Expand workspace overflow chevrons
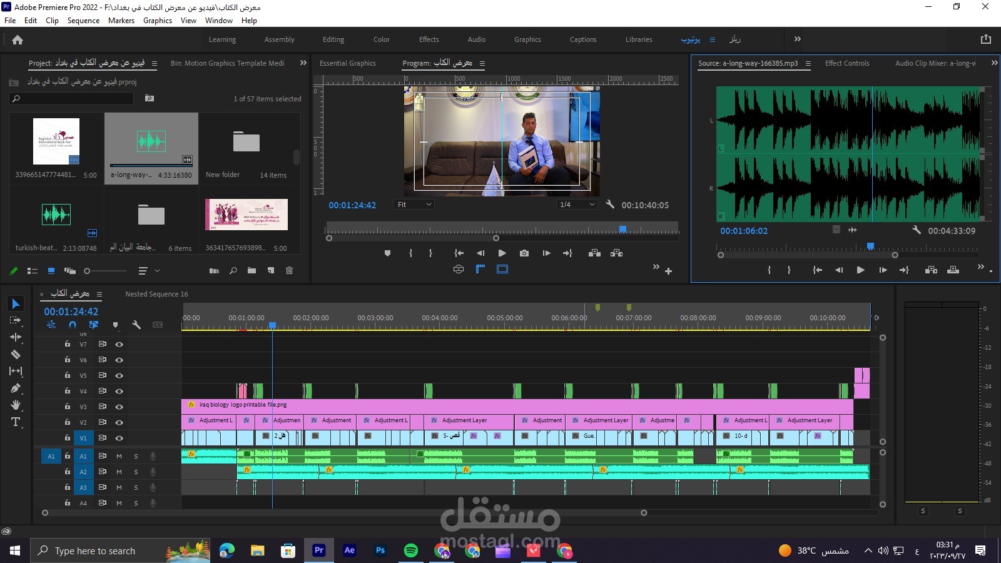 [797, 39]
